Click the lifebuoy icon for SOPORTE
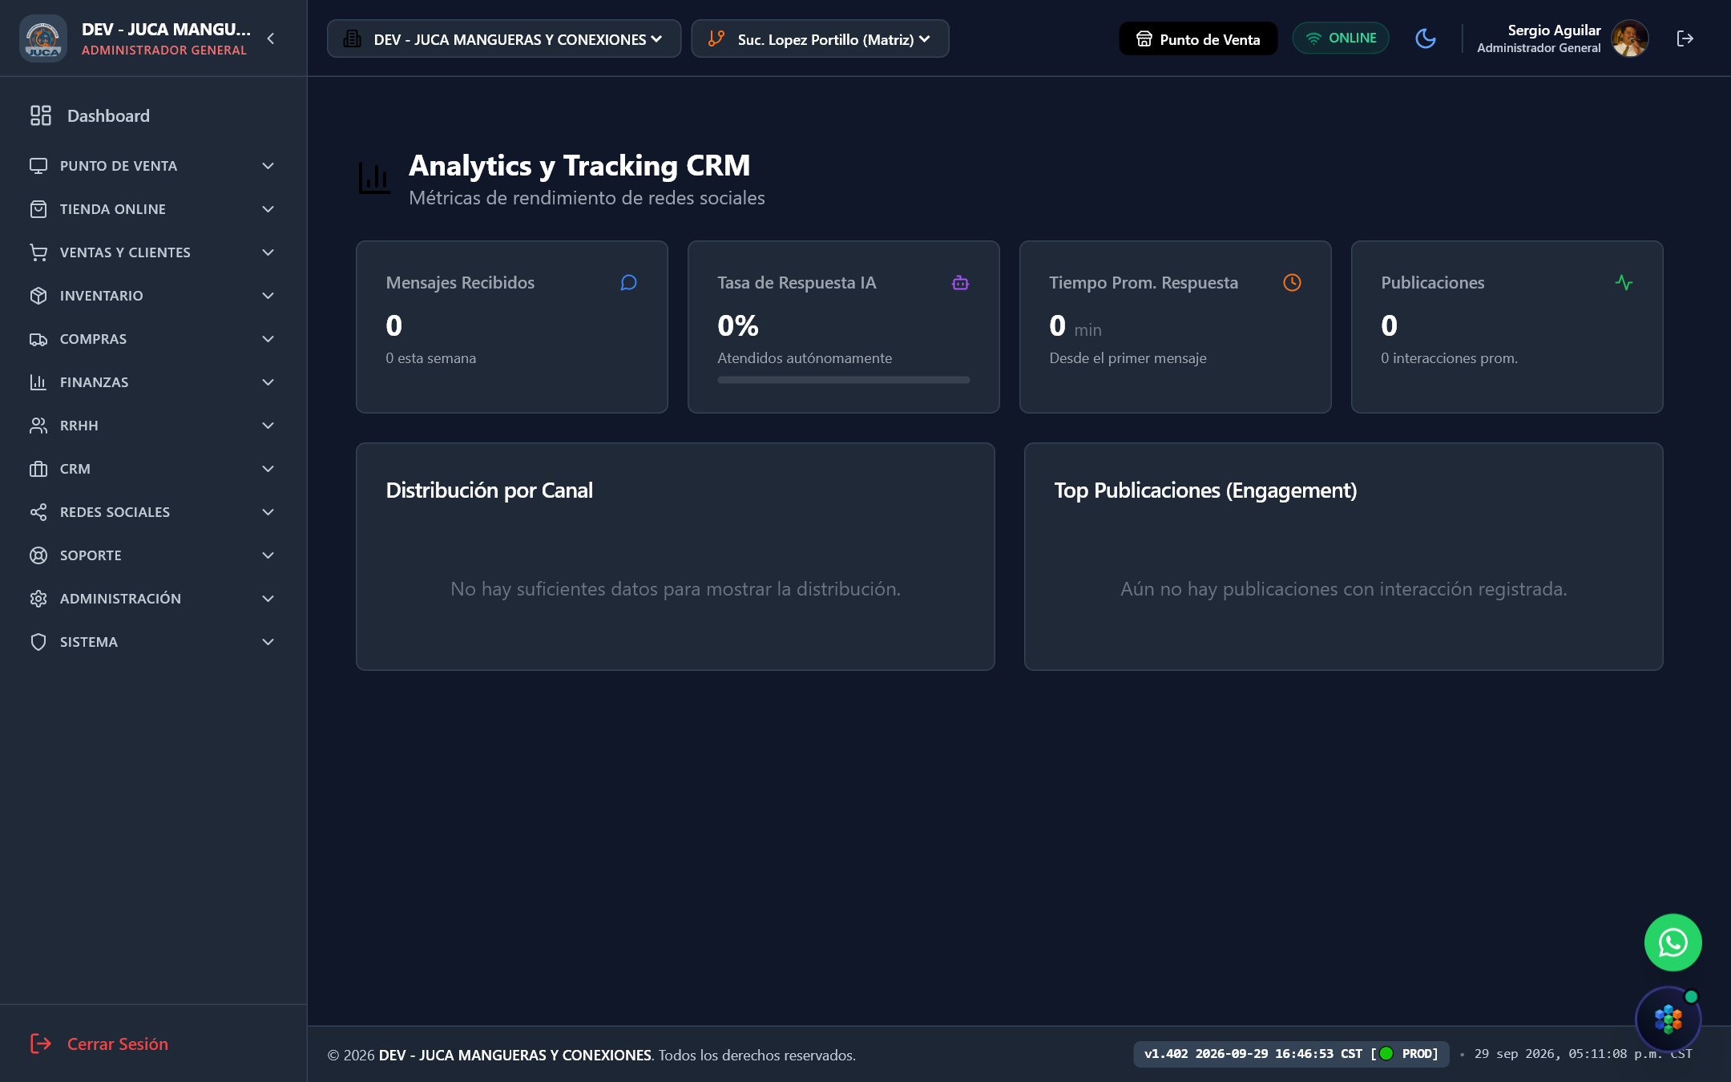This screenshot has height=1082, width=1731. coord(38,555)
